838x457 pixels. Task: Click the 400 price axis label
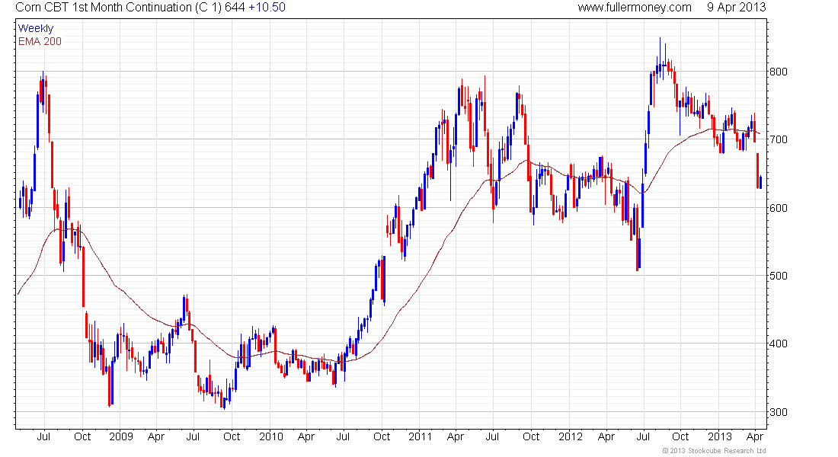click(778, 344)
